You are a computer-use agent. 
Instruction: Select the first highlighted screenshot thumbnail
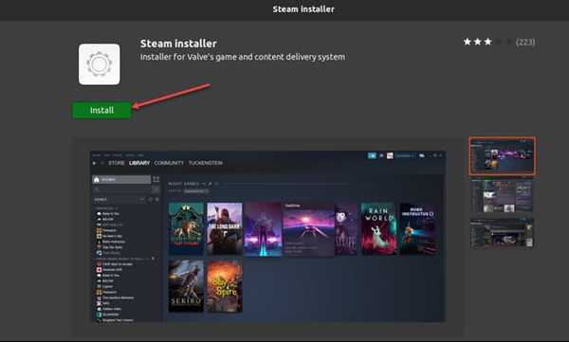503,156
